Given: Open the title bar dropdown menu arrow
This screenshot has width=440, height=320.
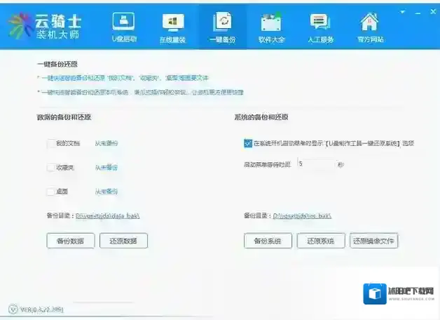Looking at the screenshot, I should (403, 12).
